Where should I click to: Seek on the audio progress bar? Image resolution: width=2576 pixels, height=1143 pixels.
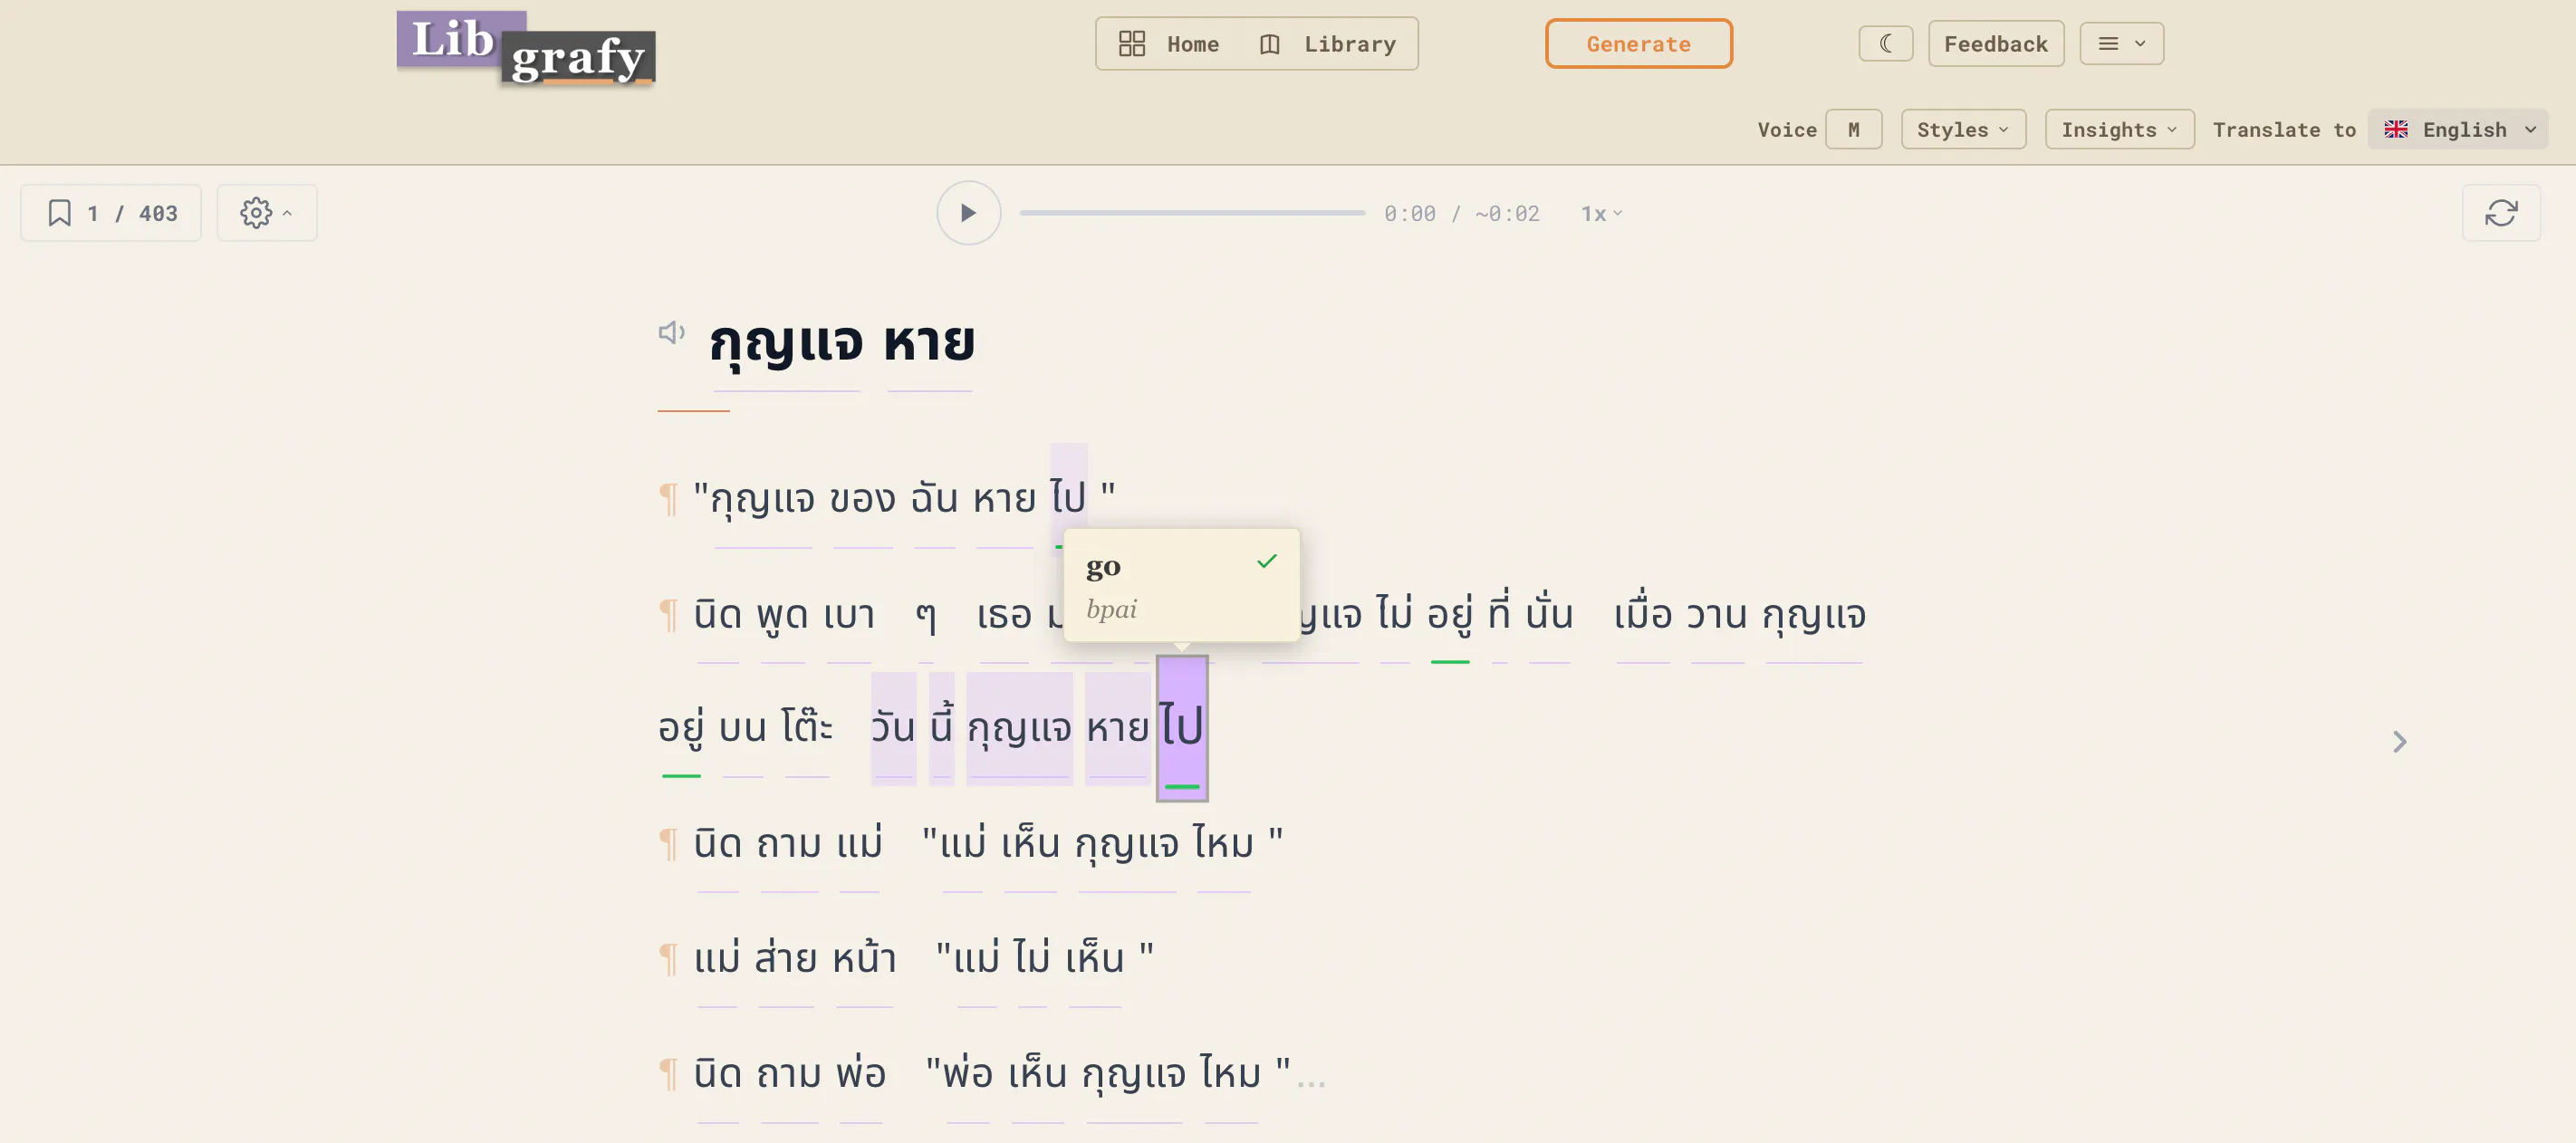tap(1192, 213)
